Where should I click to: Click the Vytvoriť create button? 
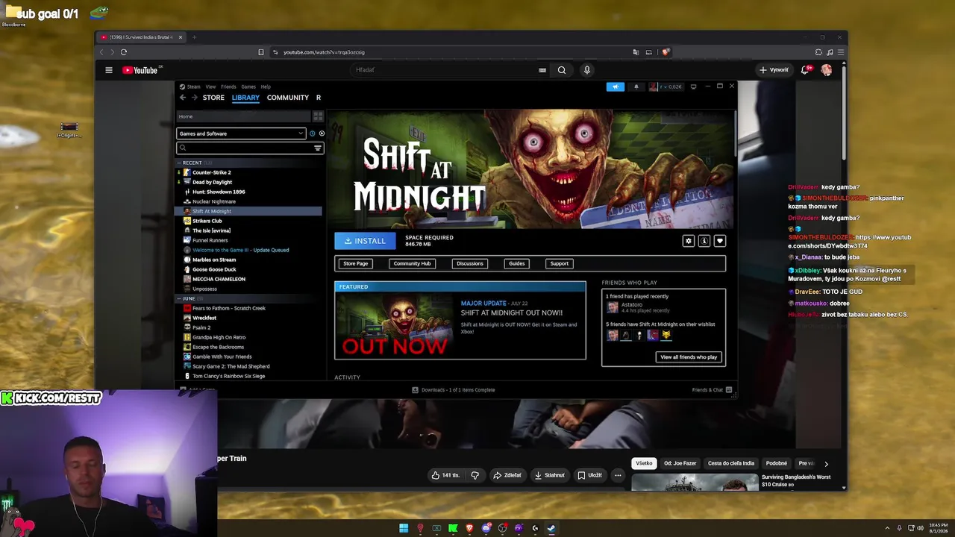[774, 70]
